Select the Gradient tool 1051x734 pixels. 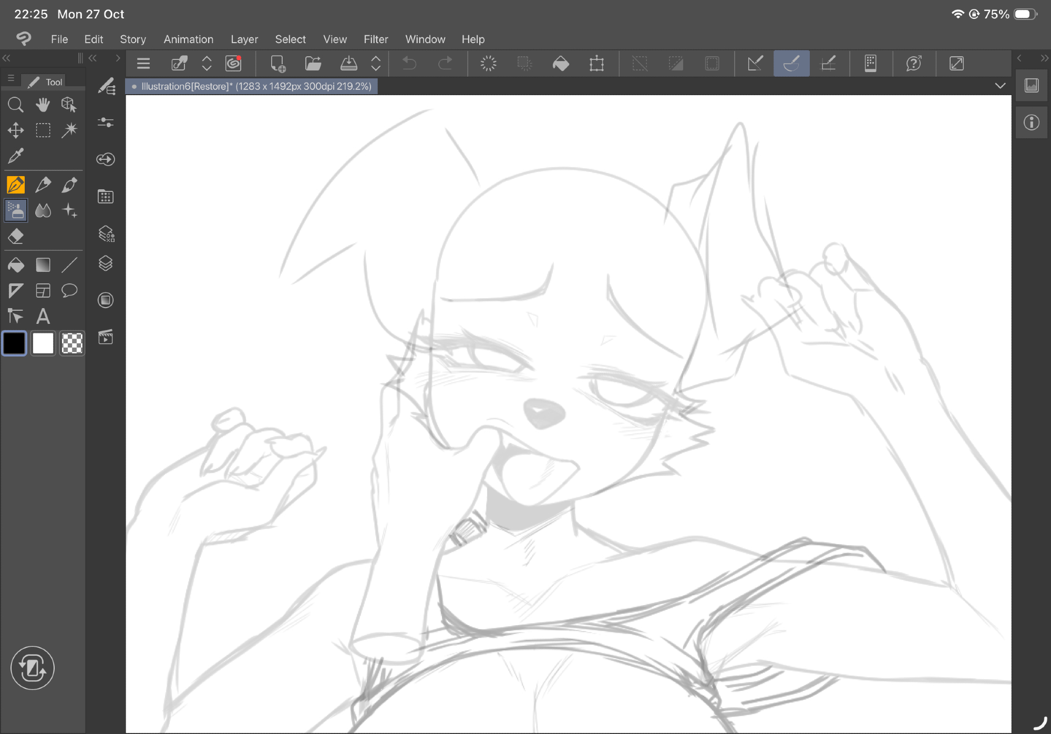(43, 265)
